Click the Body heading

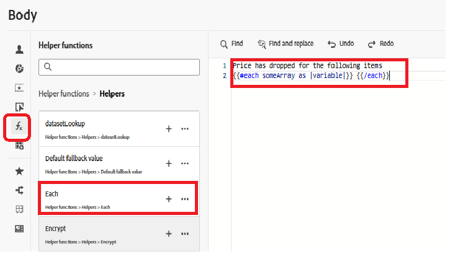(23, 15)
